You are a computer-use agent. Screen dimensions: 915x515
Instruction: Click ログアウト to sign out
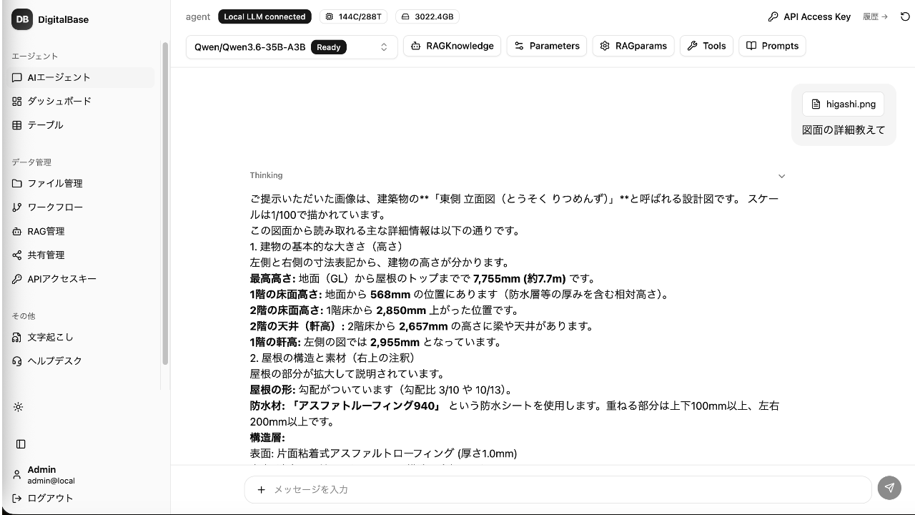pyautogui.click(x=43, y=498)
